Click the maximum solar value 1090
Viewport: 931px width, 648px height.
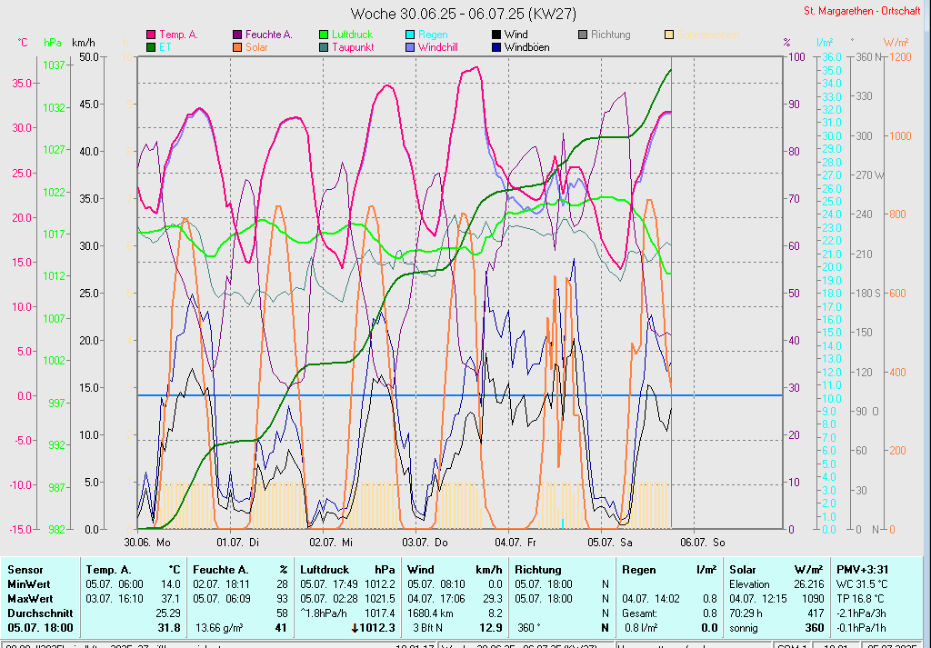(x=814, y=599)
